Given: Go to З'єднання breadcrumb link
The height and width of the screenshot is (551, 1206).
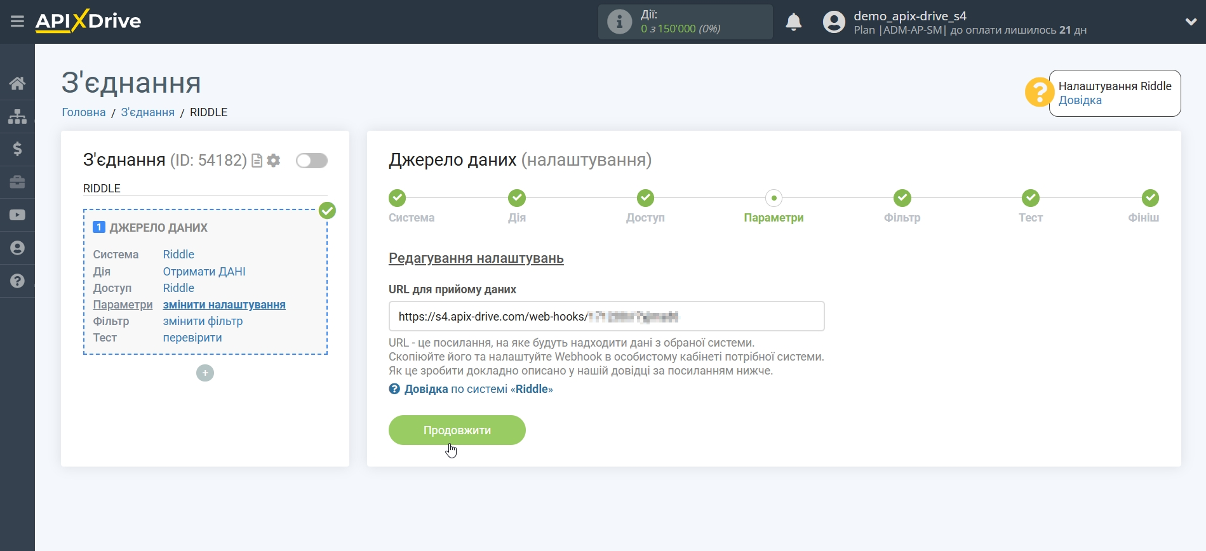Looking at the screenshot, I should (147, 112).
